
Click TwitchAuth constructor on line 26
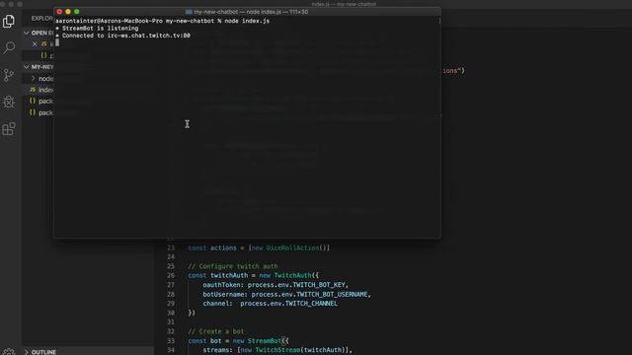coord(292,276)
